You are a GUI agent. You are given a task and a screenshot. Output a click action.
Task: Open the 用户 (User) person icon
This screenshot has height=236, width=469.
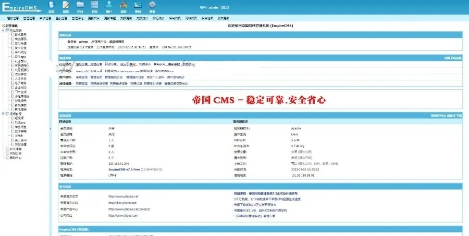109,6
